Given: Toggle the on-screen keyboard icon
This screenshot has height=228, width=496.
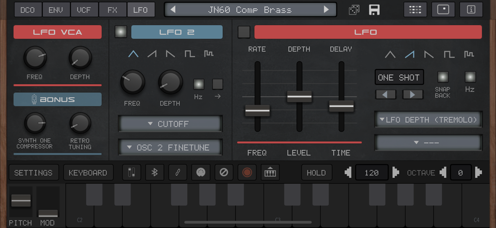Looking at the screenshot, I should [x=270, y=172].
